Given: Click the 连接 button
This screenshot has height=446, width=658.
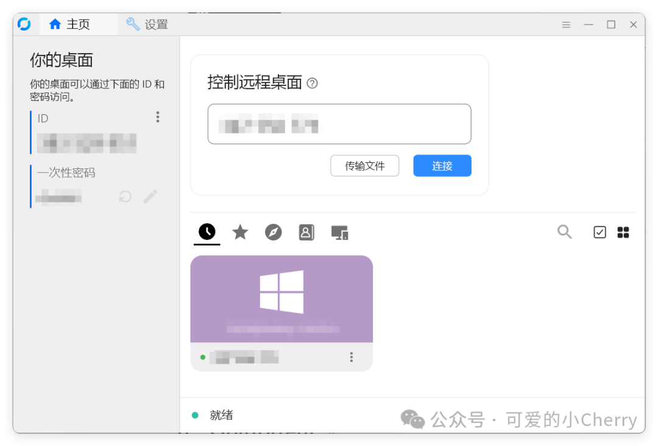Looking at the screenshot, I should click(442, 165).
